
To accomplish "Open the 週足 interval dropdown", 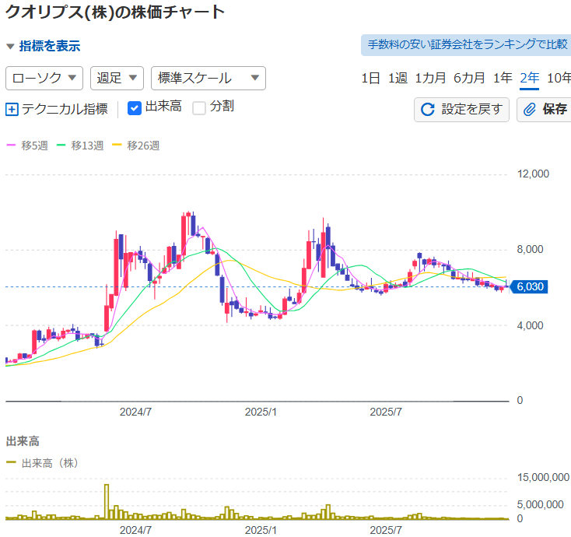I will (x=117, y=78).
